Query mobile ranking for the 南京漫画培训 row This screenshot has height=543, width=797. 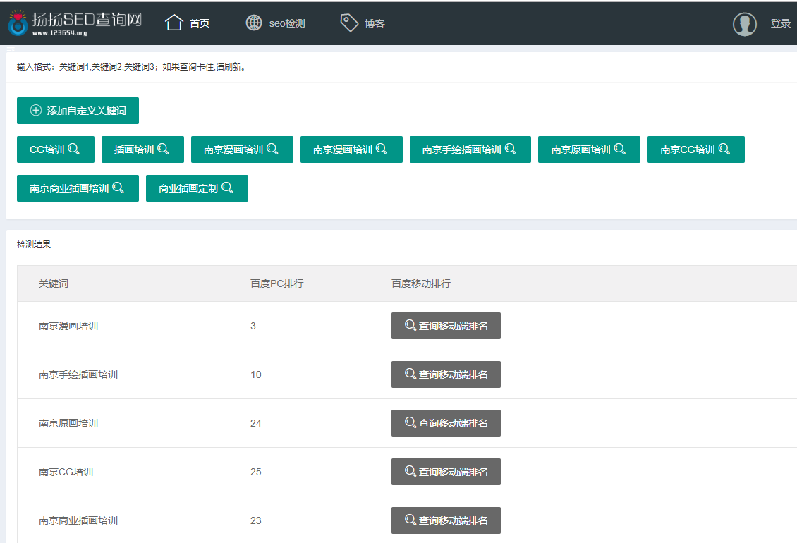tap(446, 326)
